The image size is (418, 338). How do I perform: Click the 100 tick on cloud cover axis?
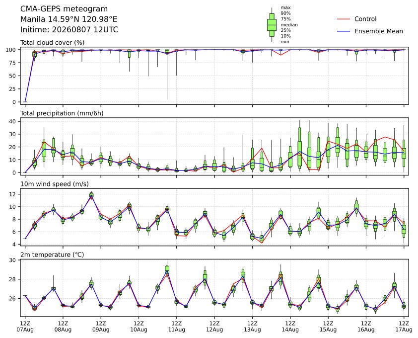11,50
